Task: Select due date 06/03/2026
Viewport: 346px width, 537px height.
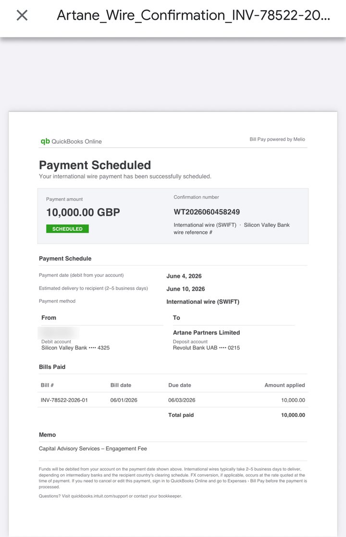Action: point(182,400)
